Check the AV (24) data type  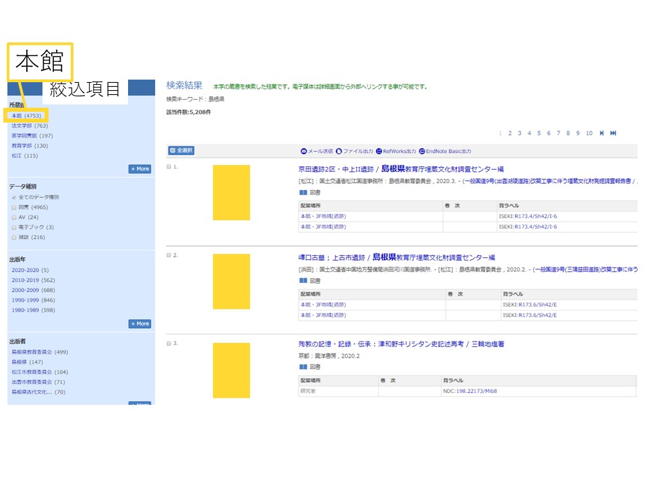(14, 218)
